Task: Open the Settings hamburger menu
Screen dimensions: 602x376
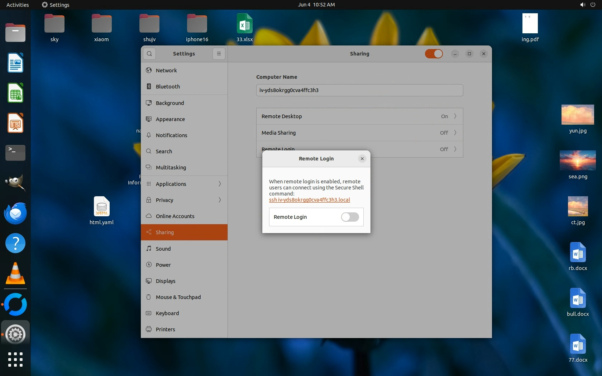Action: 219,54
